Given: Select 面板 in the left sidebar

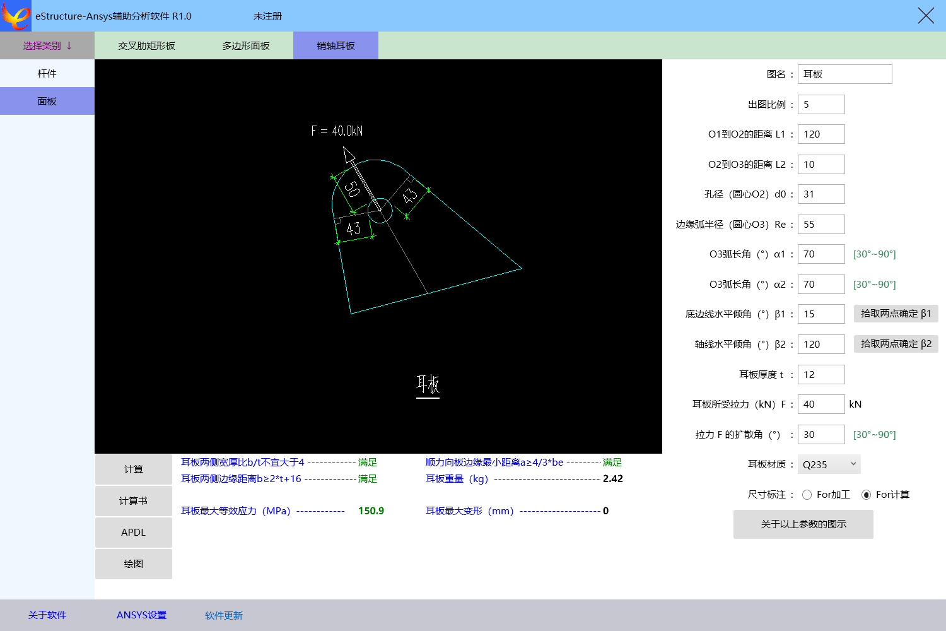Looking at the screenshot, I should click(47, 101).
